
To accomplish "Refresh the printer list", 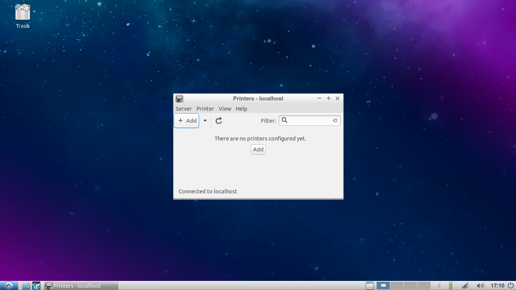I will pyautogui.click(x=219, y=121).
